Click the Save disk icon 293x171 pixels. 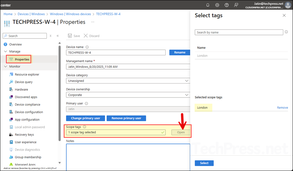(x=70, y=36)
